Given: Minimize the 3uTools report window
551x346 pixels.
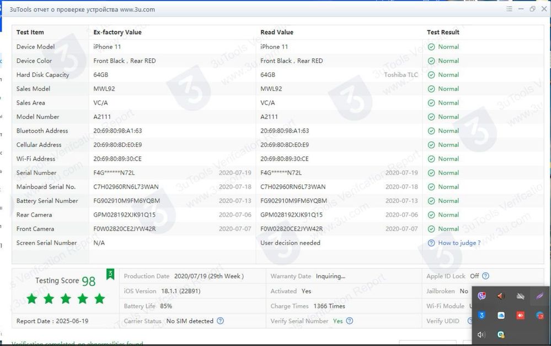Looking at the screenshot, I should coord(521,9).
